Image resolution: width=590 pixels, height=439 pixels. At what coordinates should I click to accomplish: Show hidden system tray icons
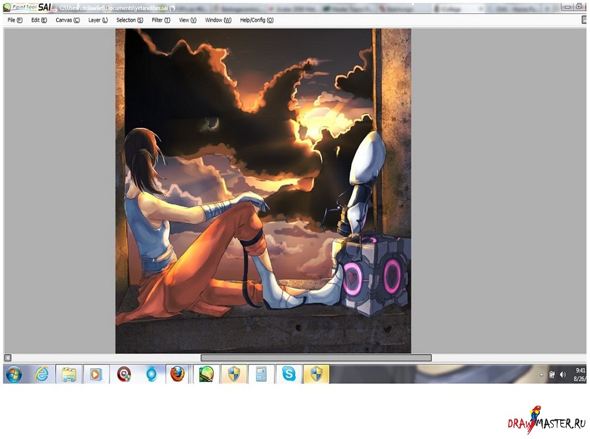coord(542,375)
